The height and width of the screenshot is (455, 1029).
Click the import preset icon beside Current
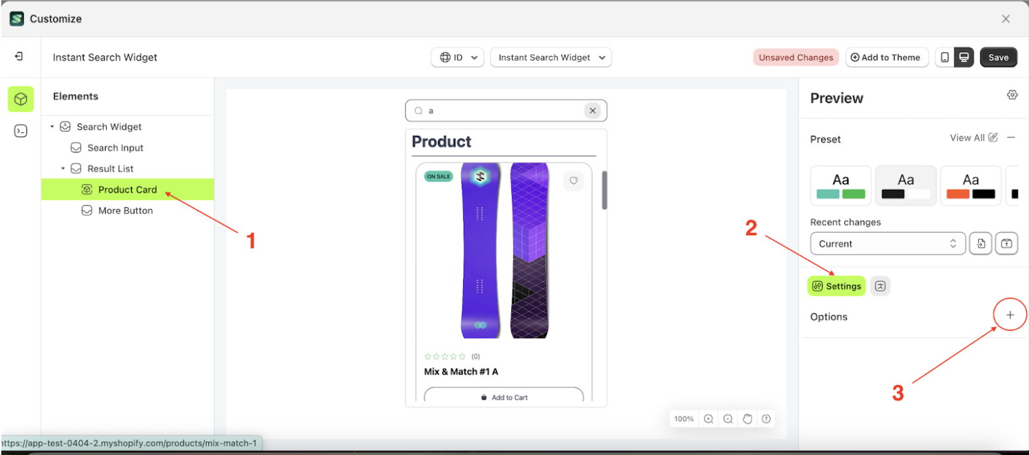pyautogui.click(x=981, y=243)
